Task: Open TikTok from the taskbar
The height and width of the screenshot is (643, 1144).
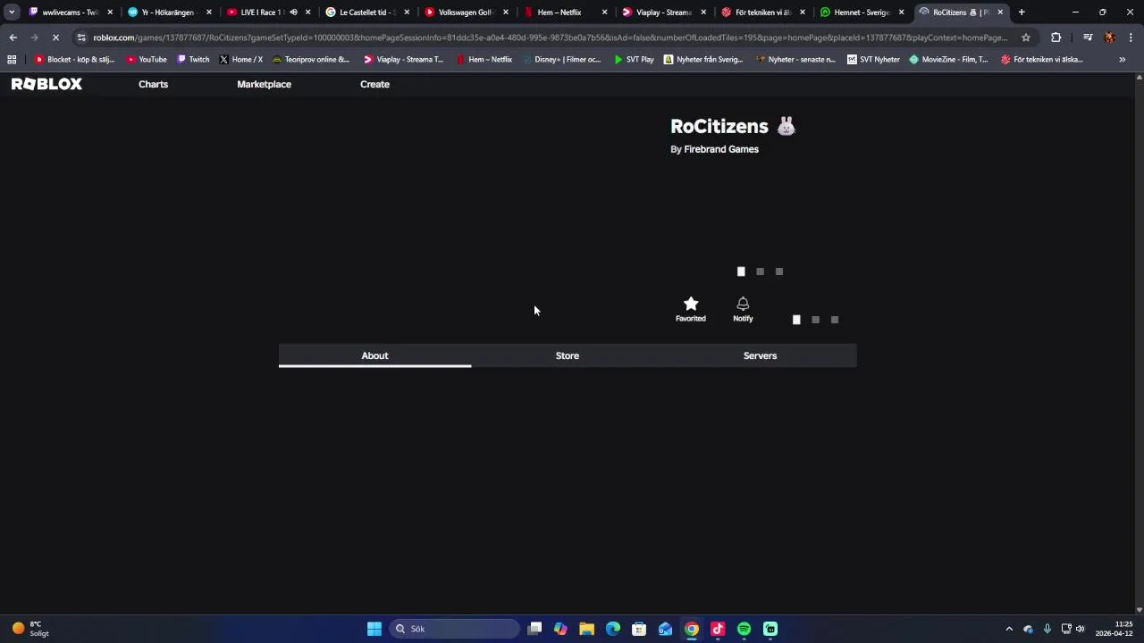Action: click(718, 629)
